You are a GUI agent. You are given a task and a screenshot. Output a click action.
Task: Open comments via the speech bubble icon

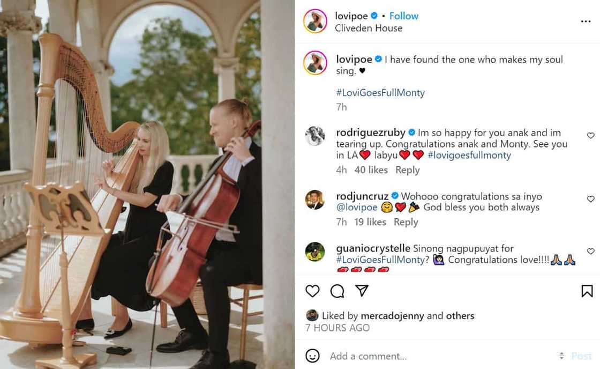click(x=337, y=291)
